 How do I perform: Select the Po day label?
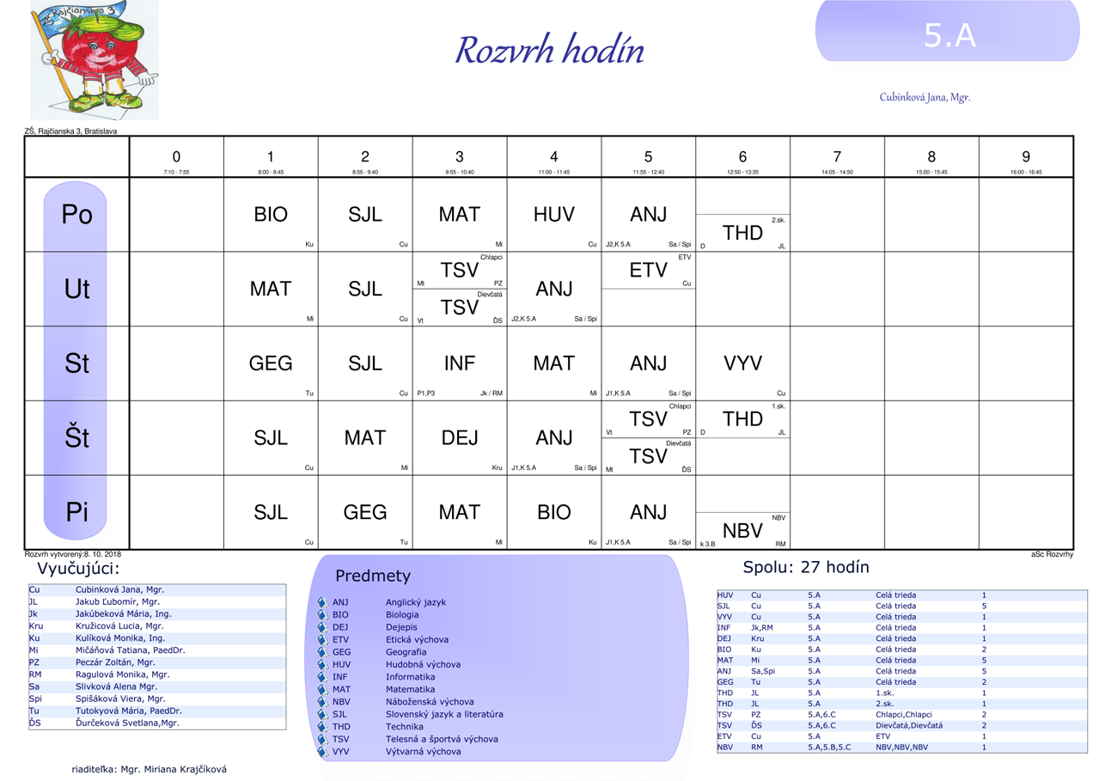(76, 214)
